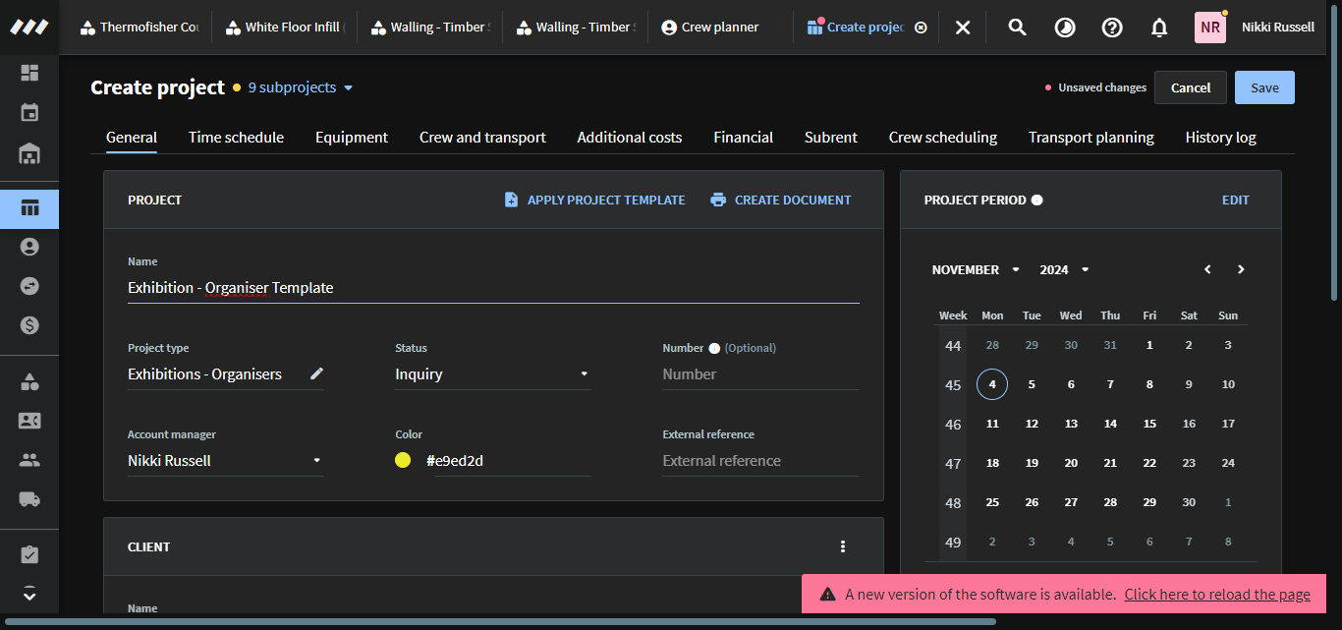
Task: Switch to White Floor Infill top tab
Action: click(x=284, y=28)
